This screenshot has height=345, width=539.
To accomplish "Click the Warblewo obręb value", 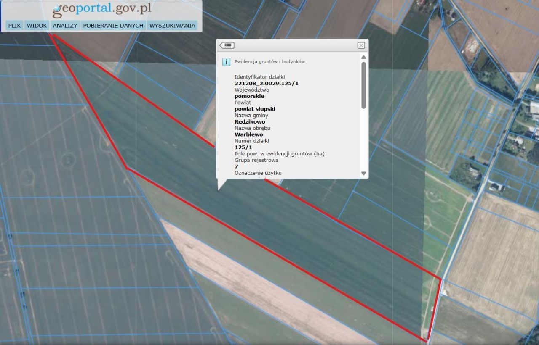I will click(248, 134).
